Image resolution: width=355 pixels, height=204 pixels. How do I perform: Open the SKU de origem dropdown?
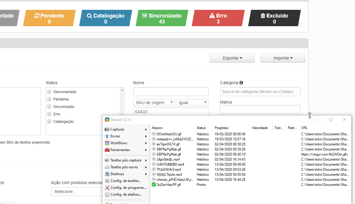click(154, 103)
